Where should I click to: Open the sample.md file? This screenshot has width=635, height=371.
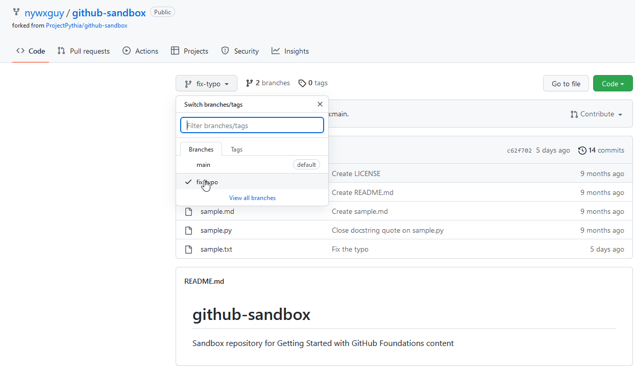(217, 211)
